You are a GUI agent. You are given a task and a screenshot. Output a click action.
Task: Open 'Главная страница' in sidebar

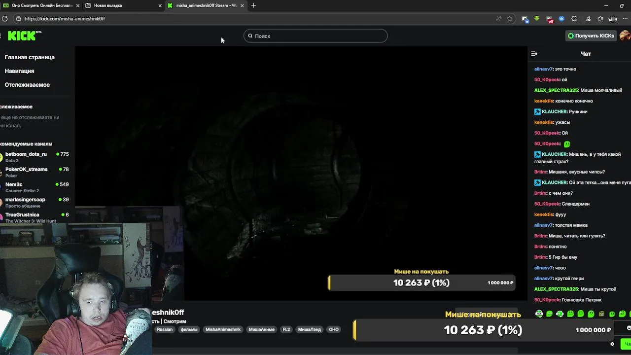30,57
